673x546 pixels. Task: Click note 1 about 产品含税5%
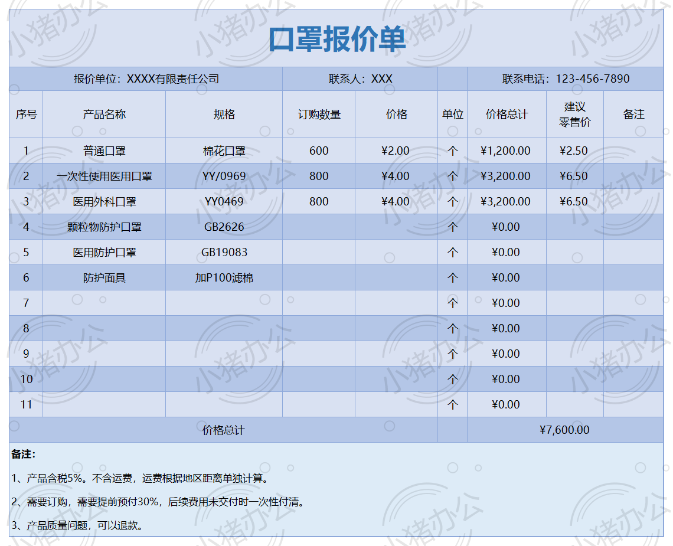pyautogui.click(x=141, y=478)
